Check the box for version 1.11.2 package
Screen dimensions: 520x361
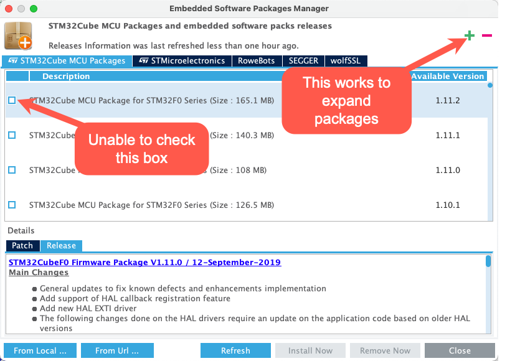pos(12,100)
